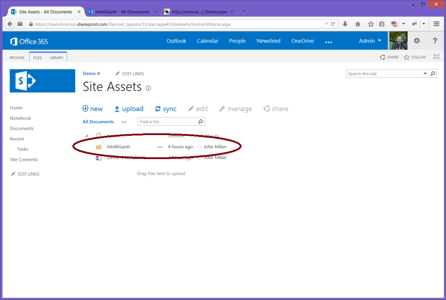
Task: Switch to the third browser tab with http://www.in...t_Online.aspx
Action: (x=199, y=12)
